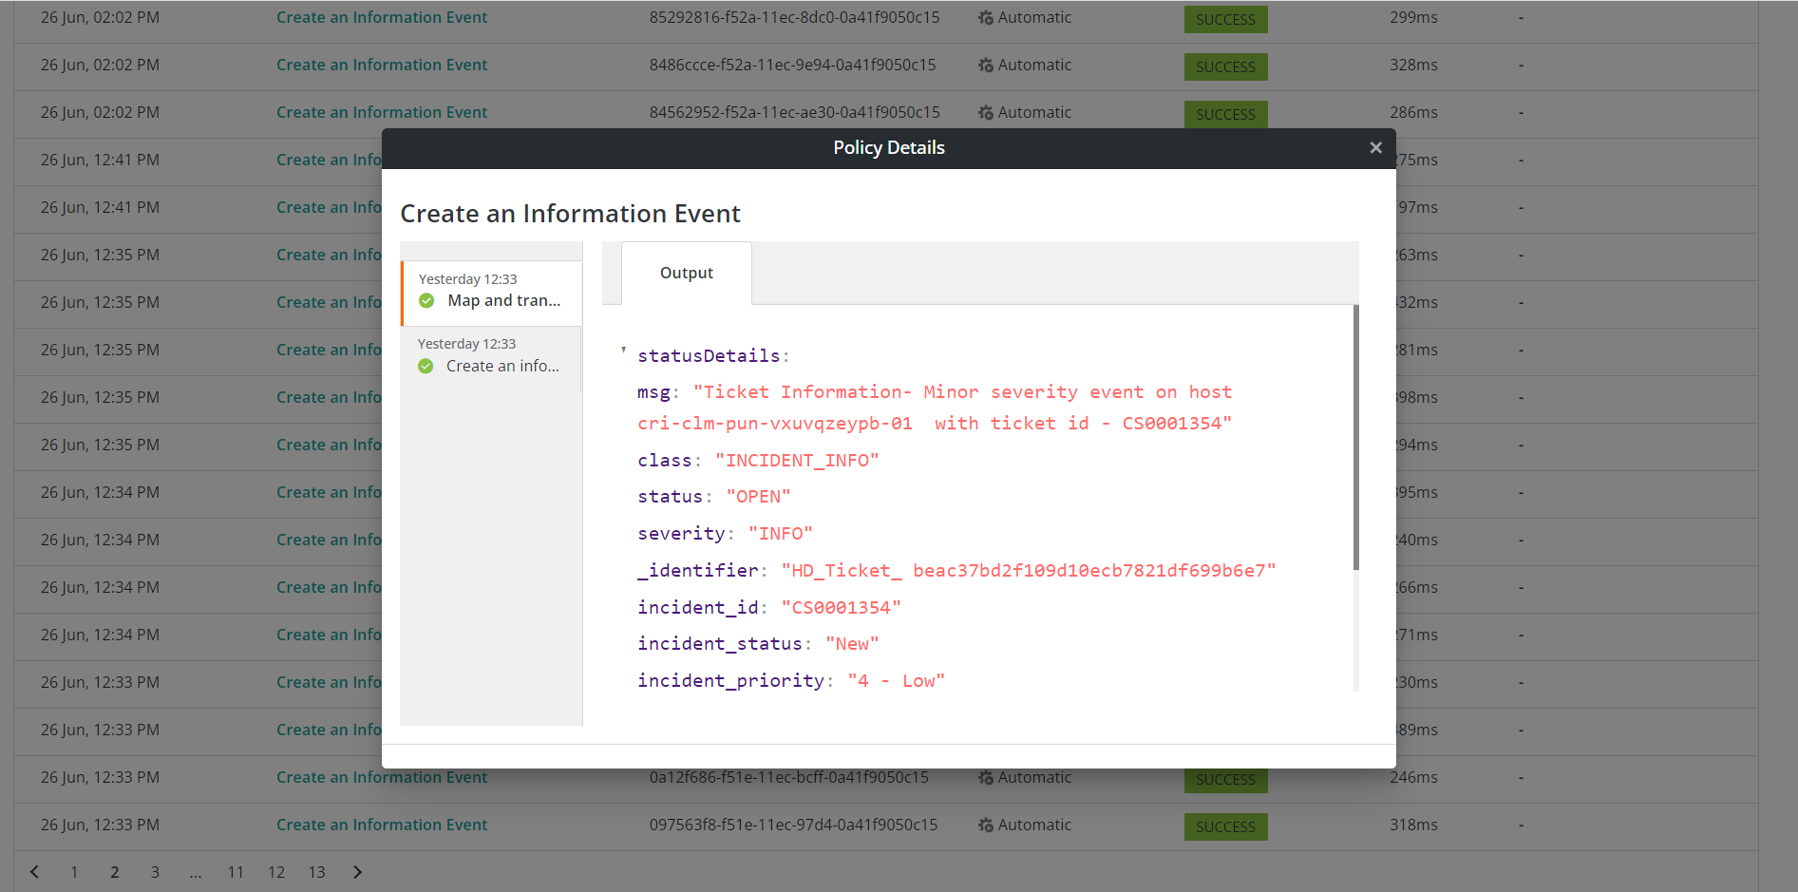Click the 299ms duration cell
Screen dimensions: 1798x892
[x=1413, y=17]
